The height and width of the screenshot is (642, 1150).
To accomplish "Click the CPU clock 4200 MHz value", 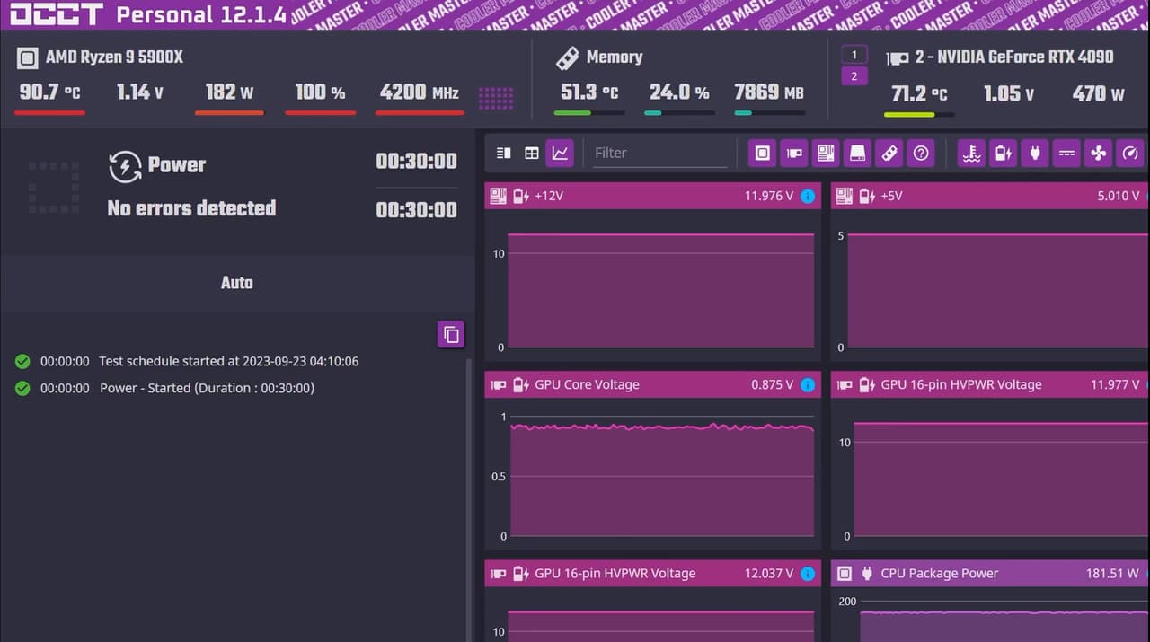I will click(x=420, y=92).
